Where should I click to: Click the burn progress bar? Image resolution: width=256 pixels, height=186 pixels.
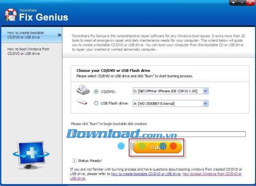coord(158,134)
